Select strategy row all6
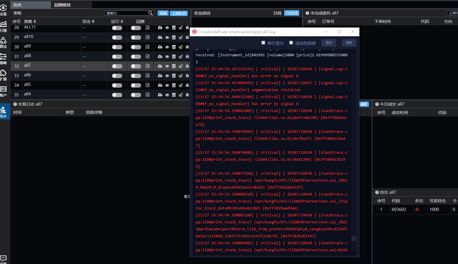Viewport: 458px width, 264px height. [100, 76]
